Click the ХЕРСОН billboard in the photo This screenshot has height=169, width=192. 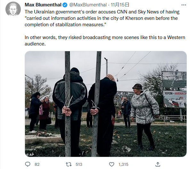(x=175, y=99)
